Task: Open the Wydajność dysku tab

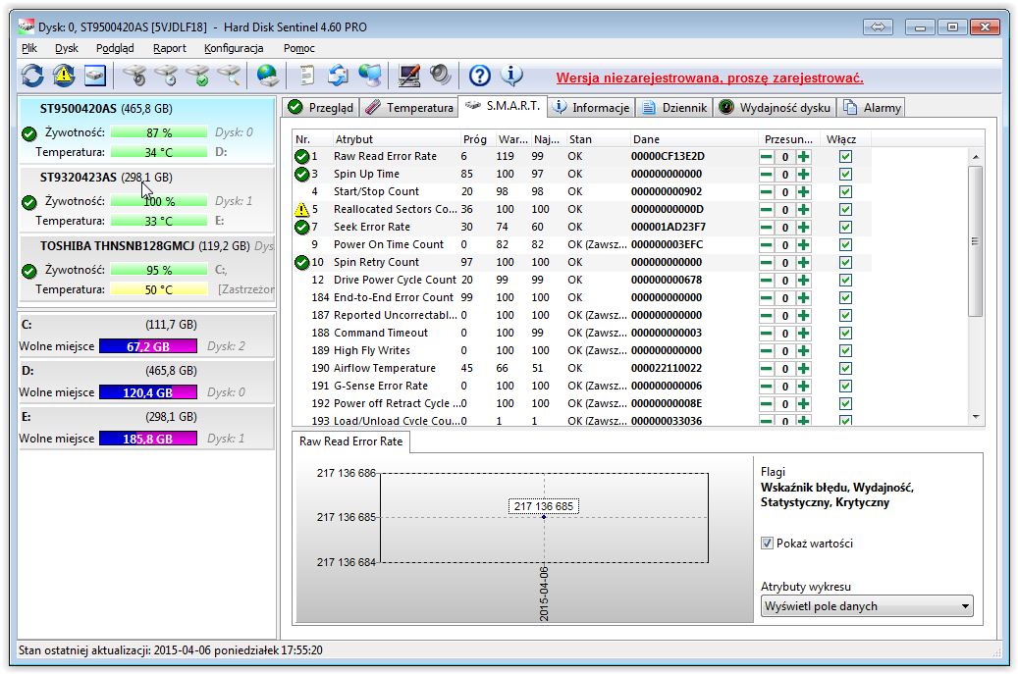Action: coord(775,107)
